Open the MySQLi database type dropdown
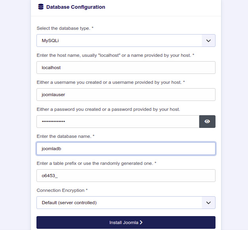Image resolution: width=248 pixels, height=230 pixels. pos(119,41)
